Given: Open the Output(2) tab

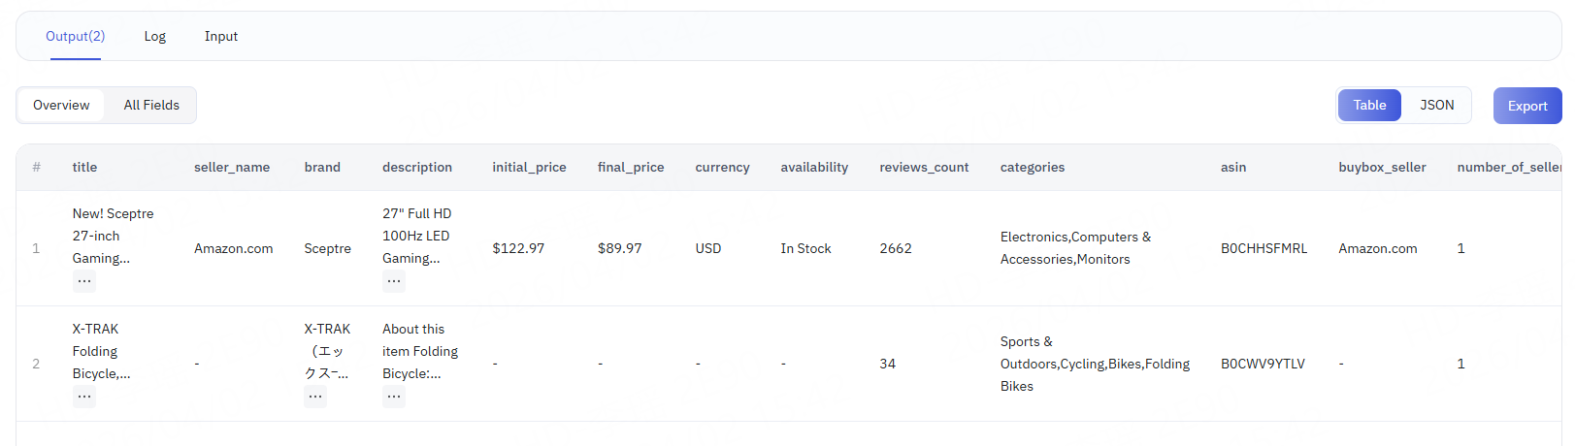Looking at the screenshot, I should 76,36.
